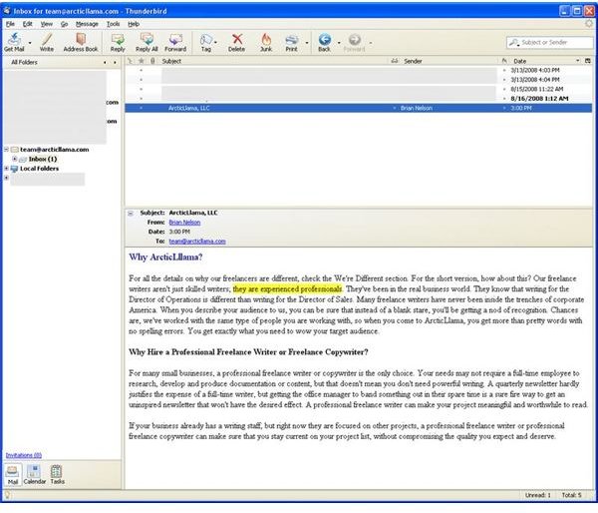Collapse the team@arcticllama.com account tree

click(7, 150)
